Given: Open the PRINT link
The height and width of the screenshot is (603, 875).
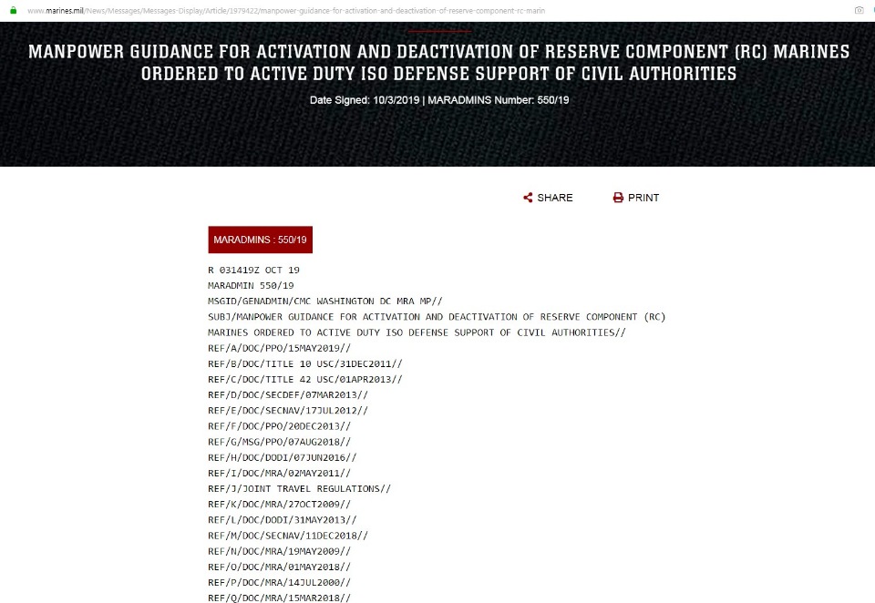Looking at the screenshot, I should pos(636,198).
